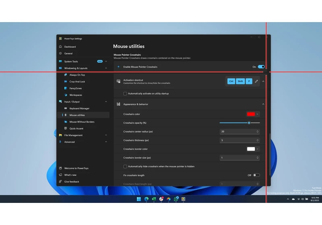Click the settings window vertical scrollbar
The height and width of the screenshot is (225, 322).
coord(270,154)
